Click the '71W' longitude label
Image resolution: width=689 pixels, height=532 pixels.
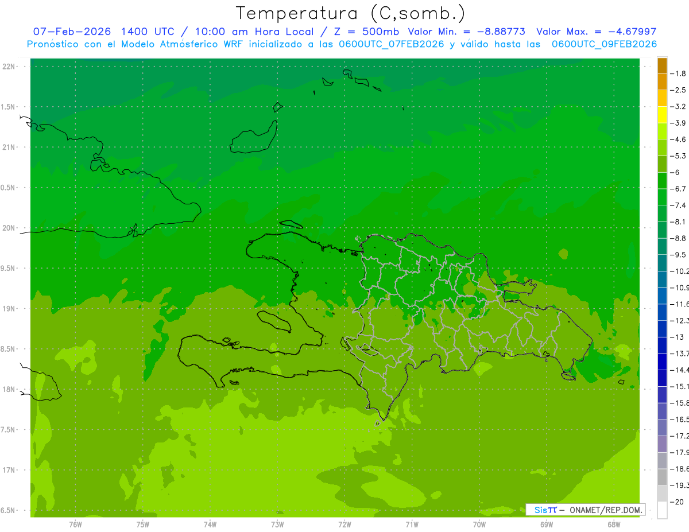(412, 525)
